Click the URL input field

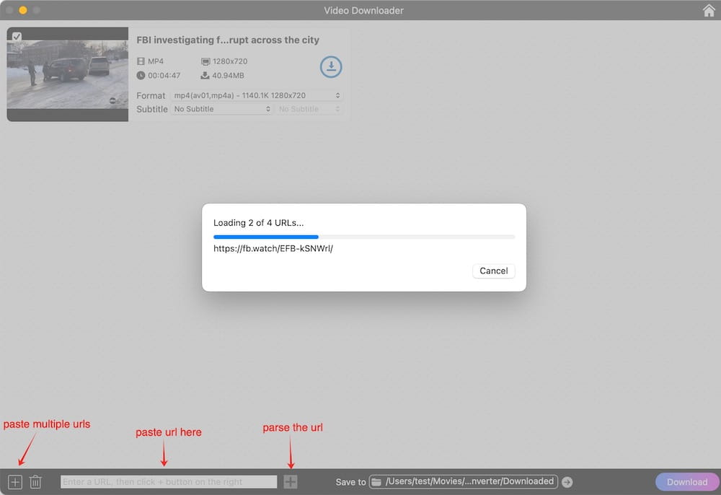click(x=169, y=482)
